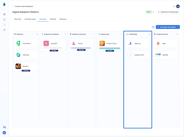Open the documents icon in left sidebar

click(4, 19)
